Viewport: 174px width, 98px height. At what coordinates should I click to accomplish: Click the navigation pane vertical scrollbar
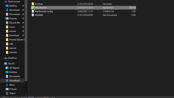pyautogui.click(x=26, y=41)
